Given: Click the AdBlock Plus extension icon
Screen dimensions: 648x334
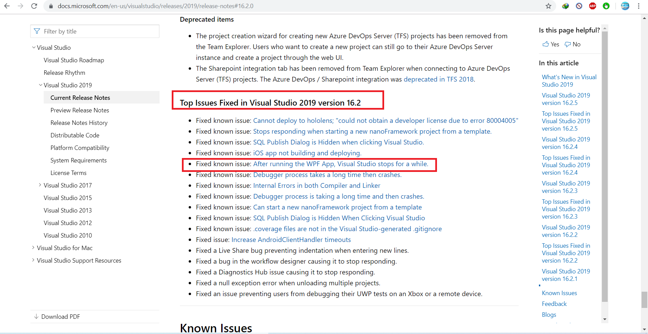Looking at the screenshot, I should coord(592,6).
